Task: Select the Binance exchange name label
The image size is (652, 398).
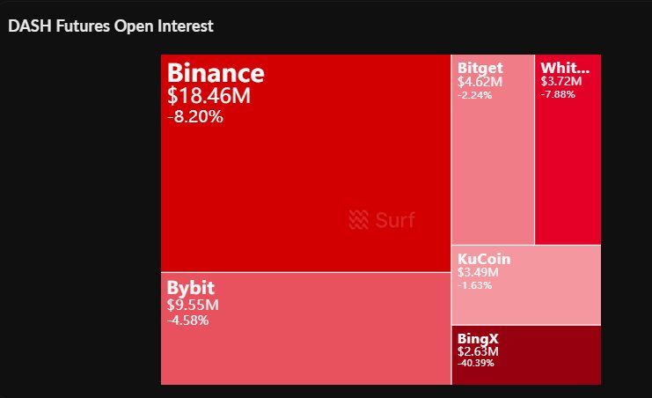Action: coord(216,73)
